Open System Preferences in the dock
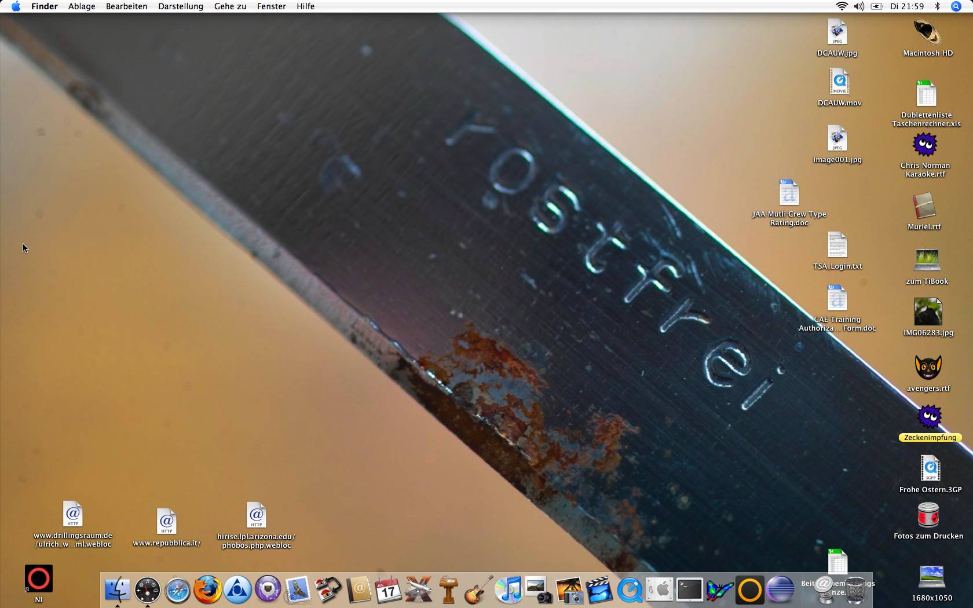The width and height of the screenshot is (973, 608). click(x=659, y=590)
